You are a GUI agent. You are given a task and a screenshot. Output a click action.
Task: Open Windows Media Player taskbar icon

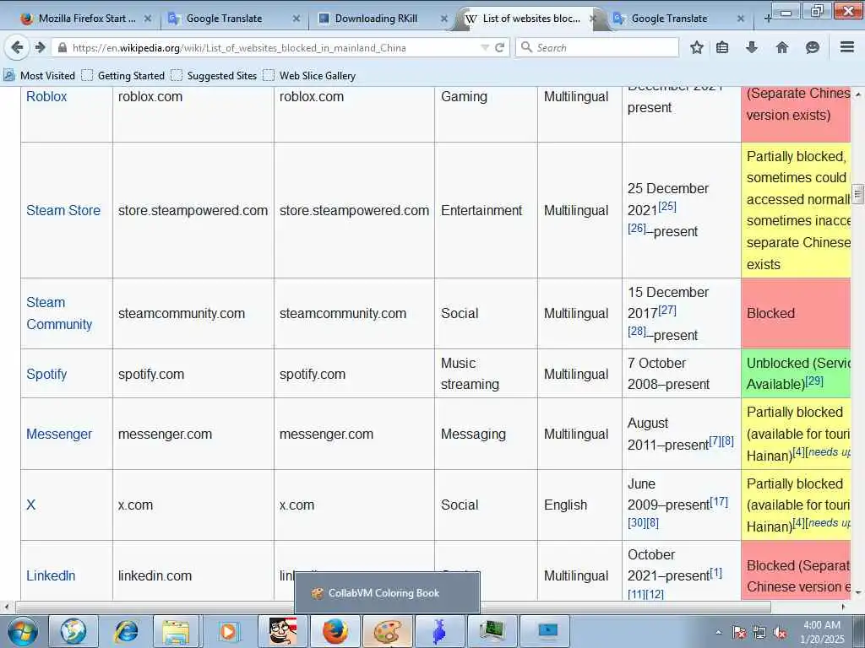tap(228, 631)
